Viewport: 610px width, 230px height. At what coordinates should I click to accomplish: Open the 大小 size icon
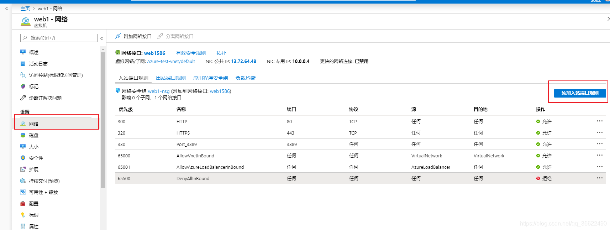point(23,146)
